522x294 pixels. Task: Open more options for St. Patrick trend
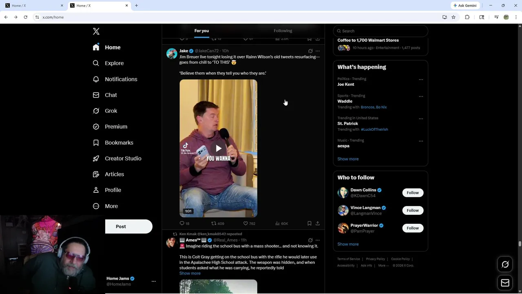[421, 119]
